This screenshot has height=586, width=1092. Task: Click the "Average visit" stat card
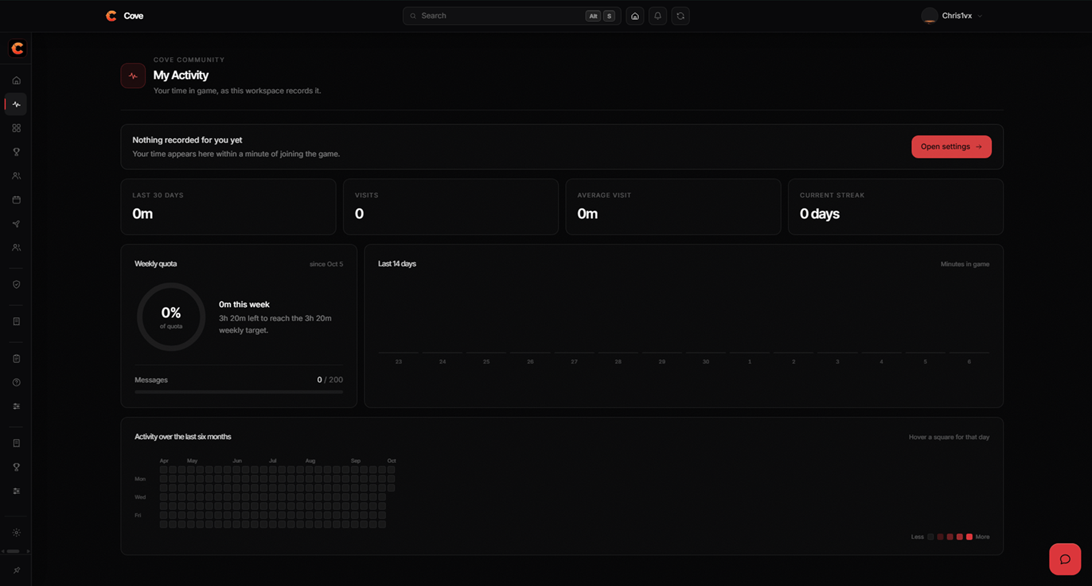673,207
